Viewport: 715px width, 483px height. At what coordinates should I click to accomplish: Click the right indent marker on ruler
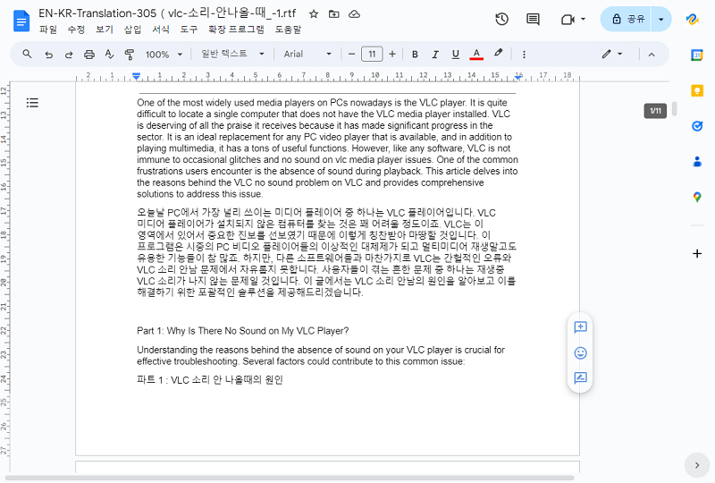(x=518, y=77)
